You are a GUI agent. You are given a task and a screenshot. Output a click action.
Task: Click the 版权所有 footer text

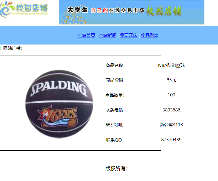coord(116,168)
